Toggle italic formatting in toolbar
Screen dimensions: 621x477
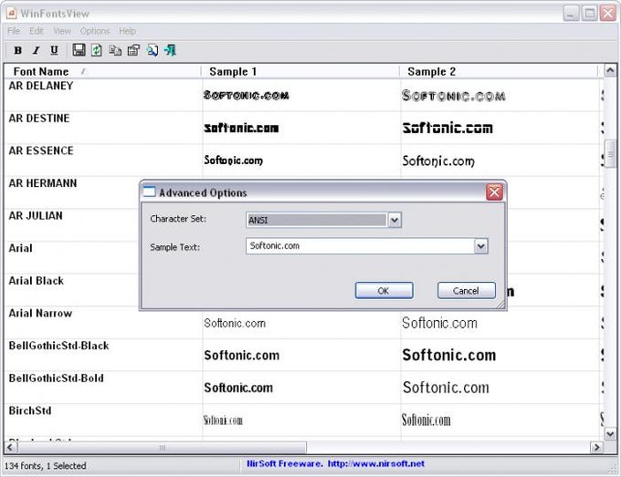click(x=36, y=50)
